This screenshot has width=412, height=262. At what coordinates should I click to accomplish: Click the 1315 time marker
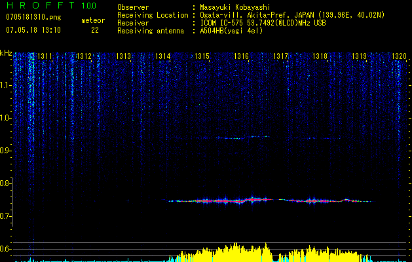(x=202, y=57)
